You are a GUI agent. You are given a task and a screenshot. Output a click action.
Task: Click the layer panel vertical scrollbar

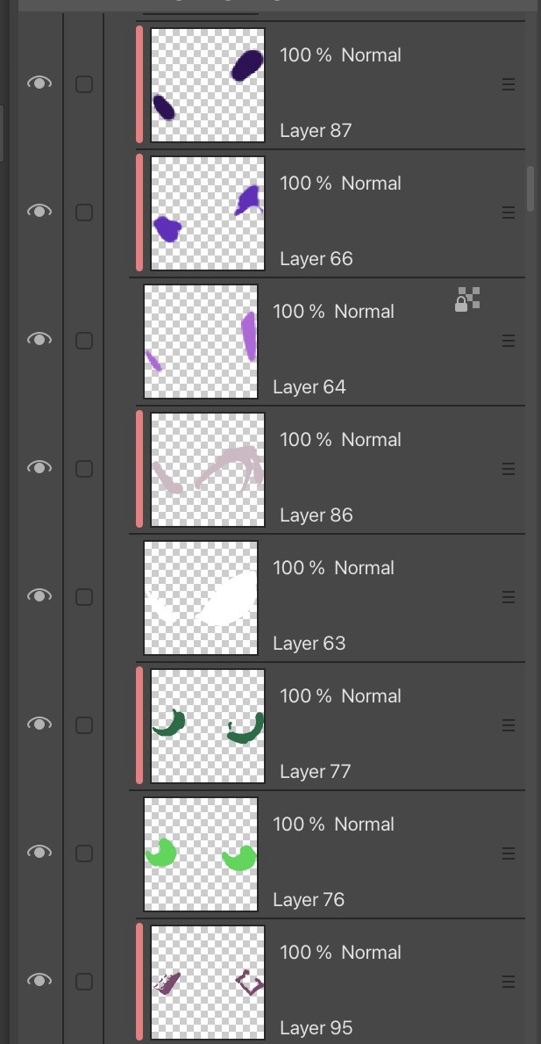tap(530, 188)
